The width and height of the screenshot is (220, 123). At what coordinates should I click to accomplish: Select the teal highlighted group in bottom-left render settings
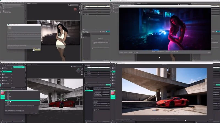pyautogui.click(x=89, y=91)
